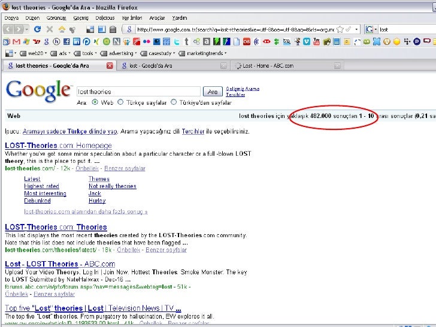Open the Düzen menu
The width and height of the screenshot is (436, 327).
pyautogui.click(x=32, y=18)
